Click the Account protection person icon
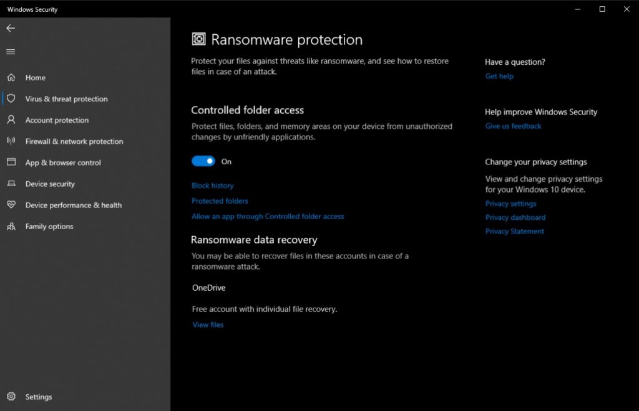 11,120
